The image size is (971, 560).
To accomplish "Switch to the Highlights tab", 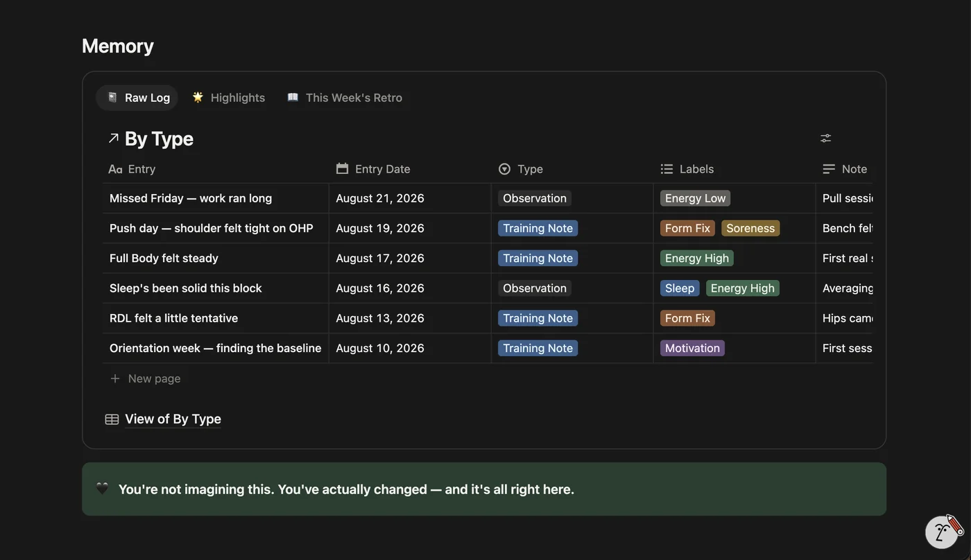I will (x=229, y=98).
